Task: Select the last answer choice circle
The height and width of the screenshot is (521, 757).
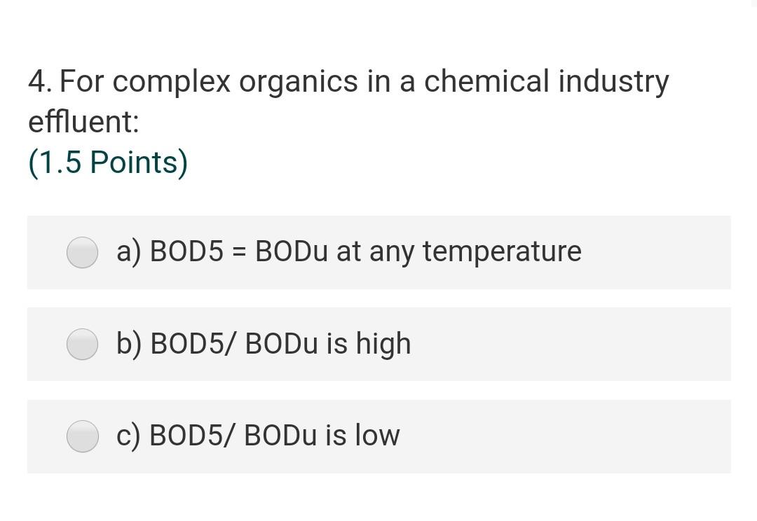Action: tap(82, 436)
